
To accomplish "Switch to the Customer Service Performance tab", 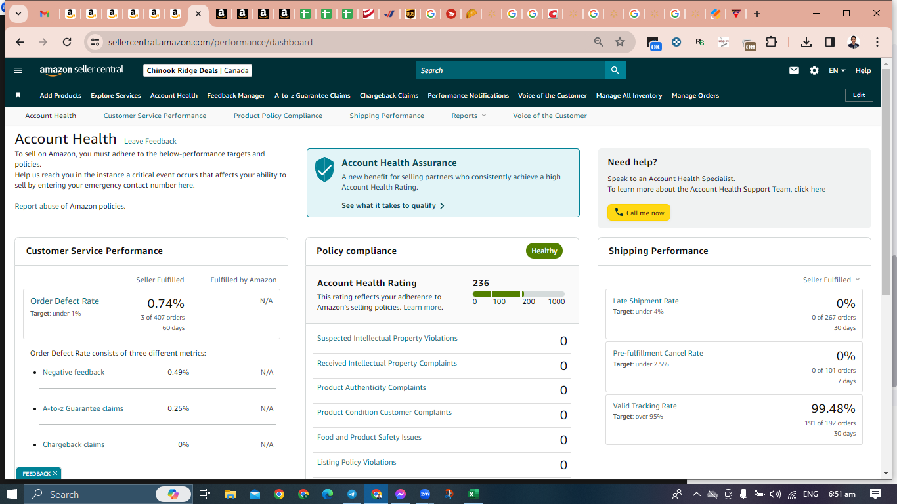I will pos(155,115).
